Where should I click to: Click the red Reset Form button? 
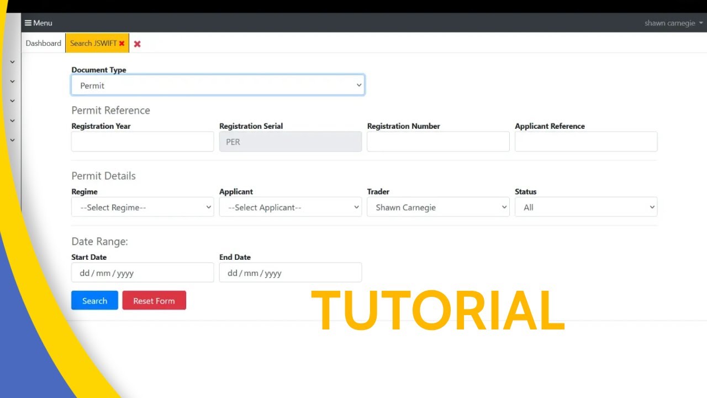coord(154,300)
